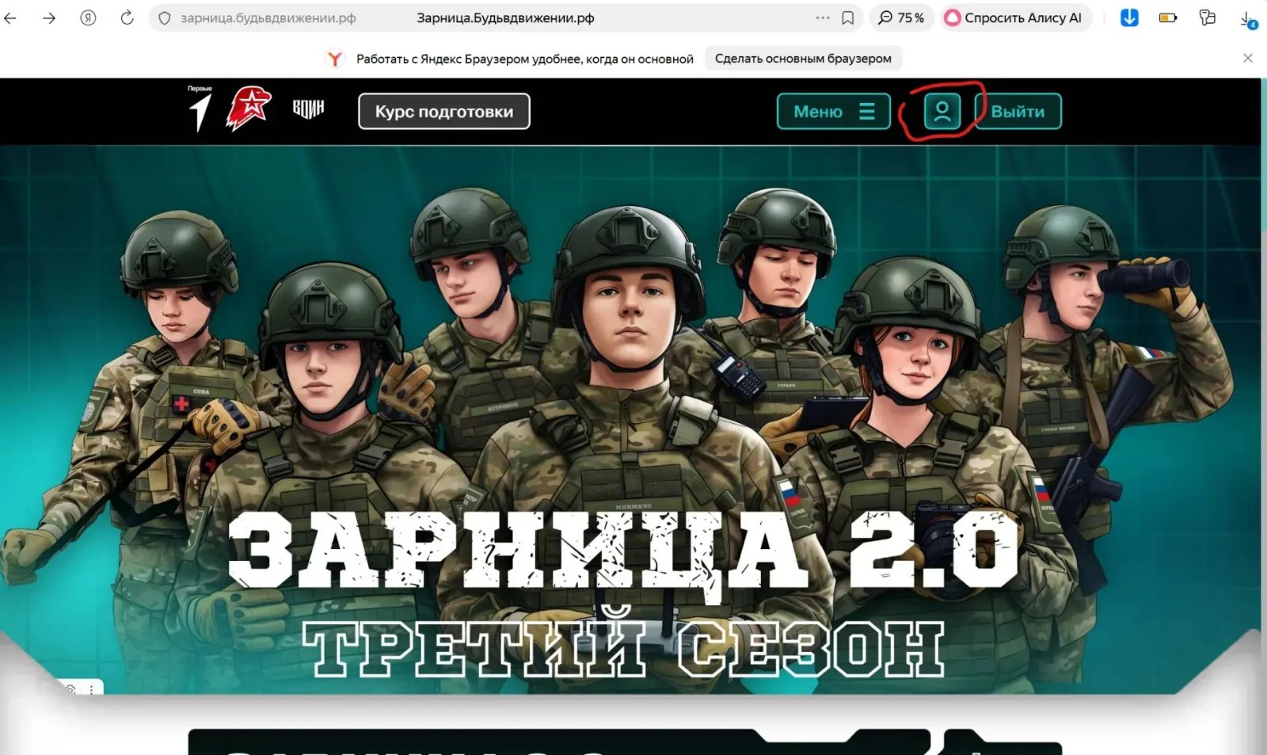Click the battery saver icon
This screenshot has width=1267, height=755.
click(1168, 17)
